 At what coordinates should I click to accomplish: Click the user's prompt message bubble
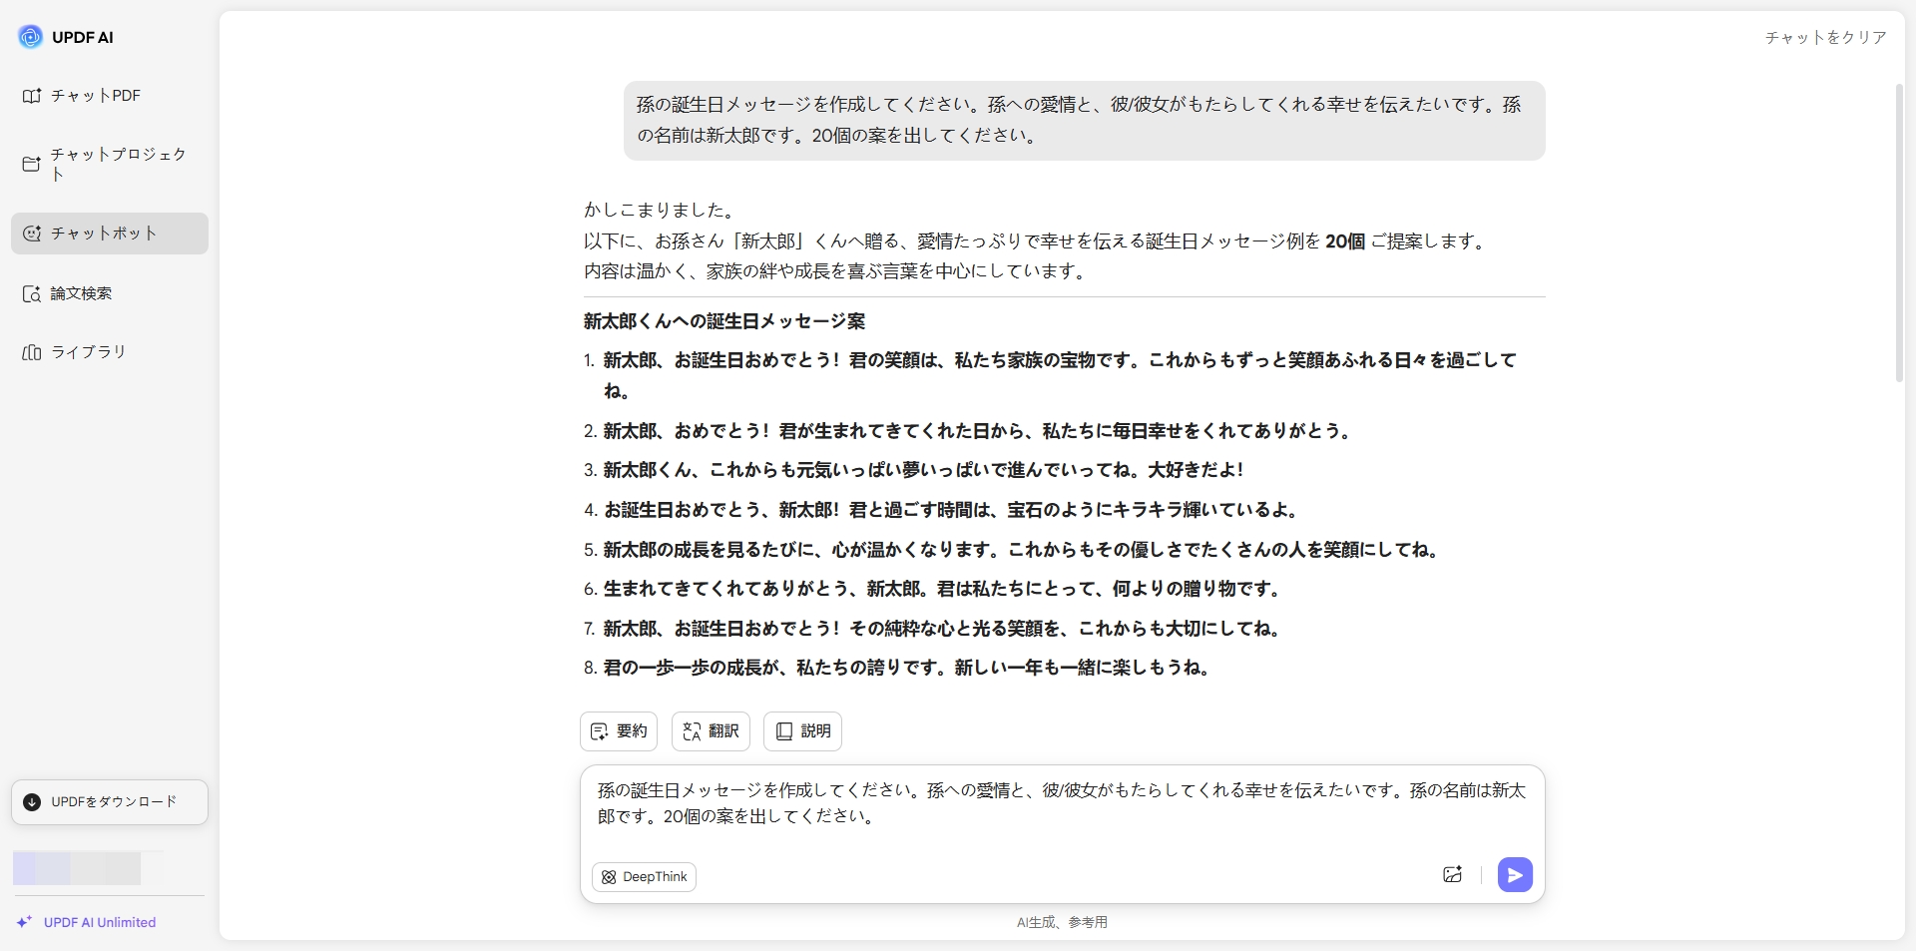pos(1084,121)
